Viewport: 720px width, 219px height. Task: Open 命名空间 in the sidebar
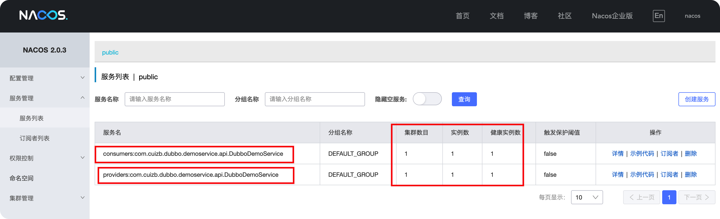click(45, 178)
